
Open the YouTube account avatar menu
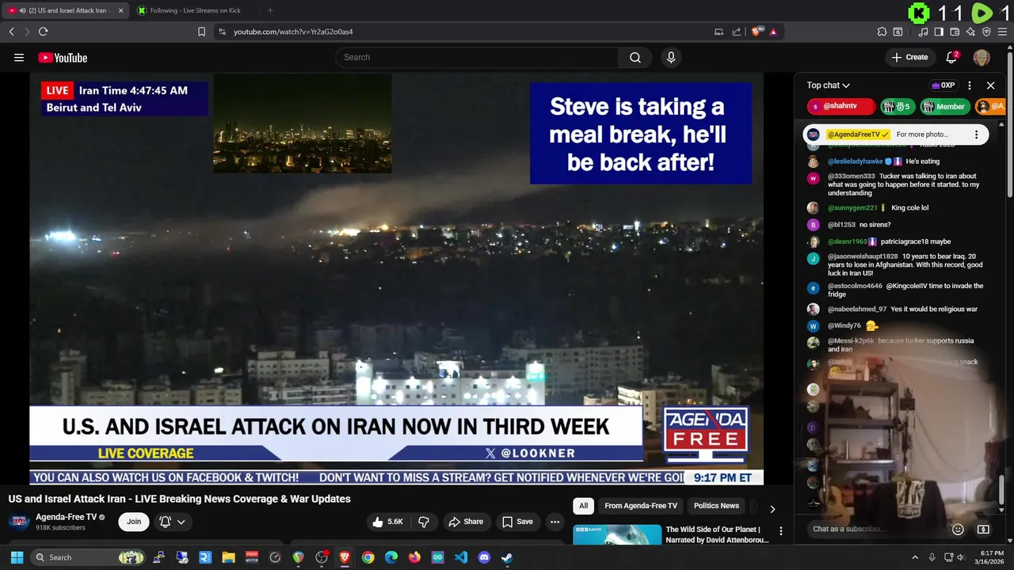click(982, 57)
